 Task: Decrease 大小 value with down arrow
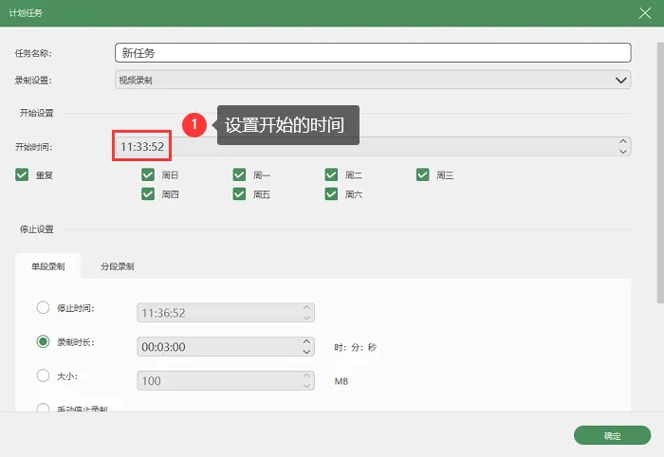tap(306, 386)
